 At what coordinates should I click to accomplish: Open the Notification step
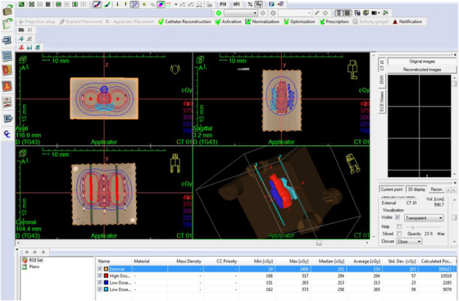[407, 21]
